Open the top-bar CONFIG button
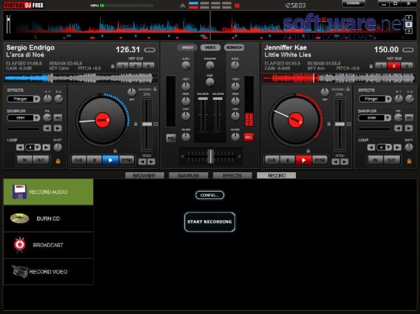Image resolution: width=420 pixels, height=314 pixels. pyautogui.click(x=353, y=4)
